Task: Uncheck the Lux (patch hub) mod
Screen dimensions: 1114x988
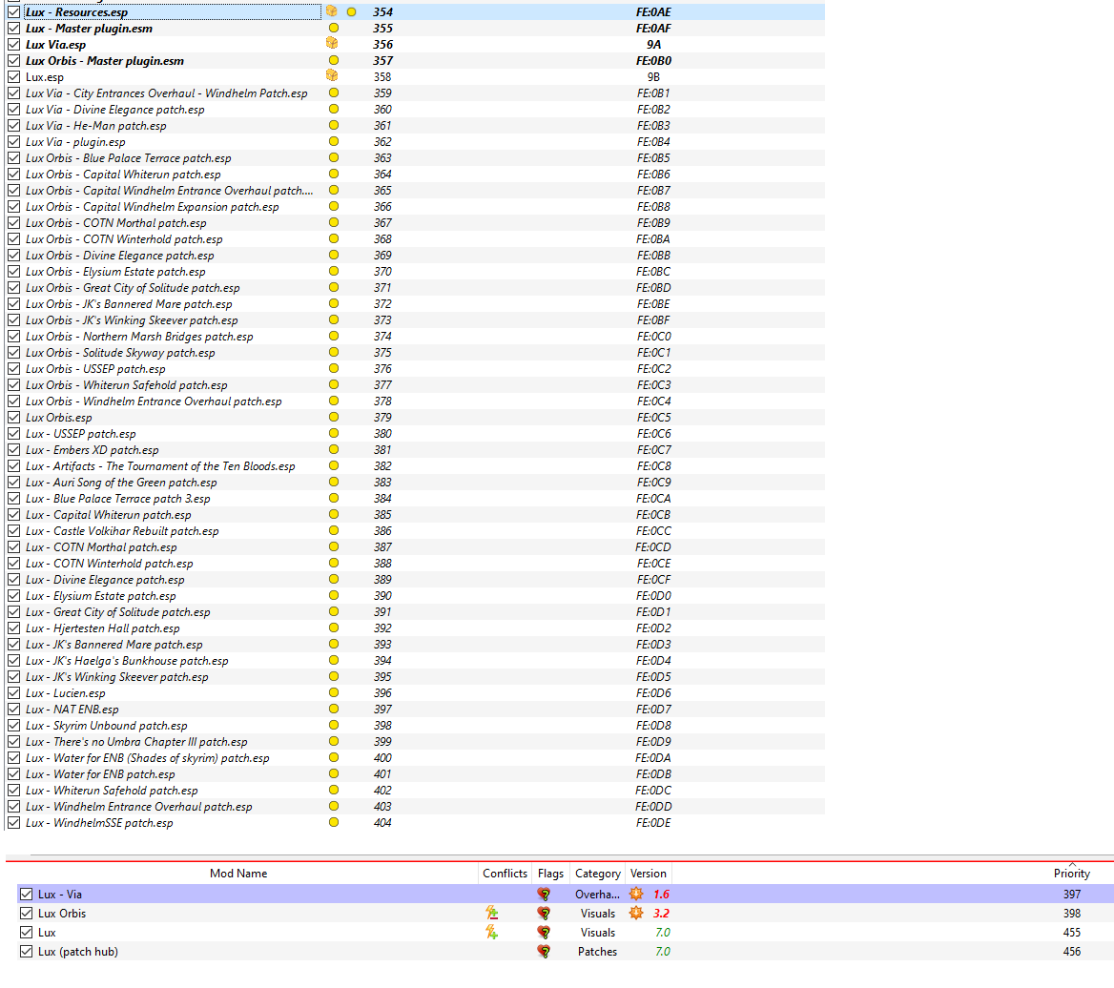Action: click(27, 952)
